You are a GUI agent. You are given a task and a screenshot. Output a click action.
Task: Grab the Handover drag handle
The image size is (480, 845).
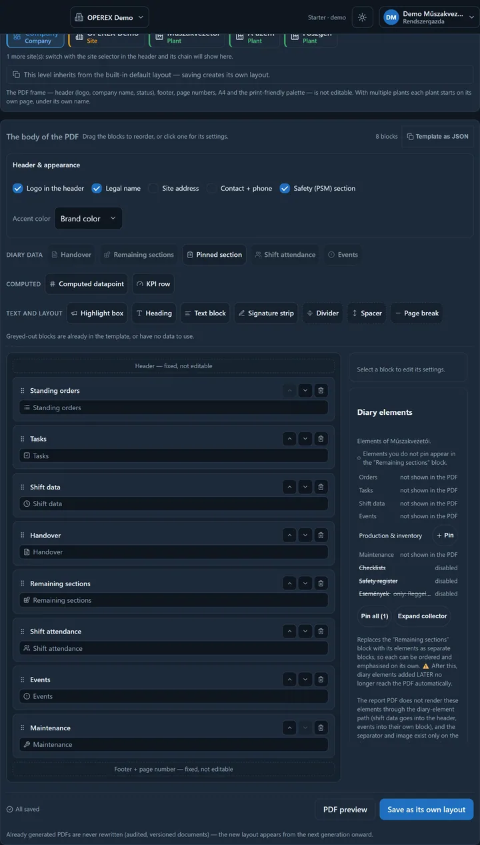tap(23, 535)
